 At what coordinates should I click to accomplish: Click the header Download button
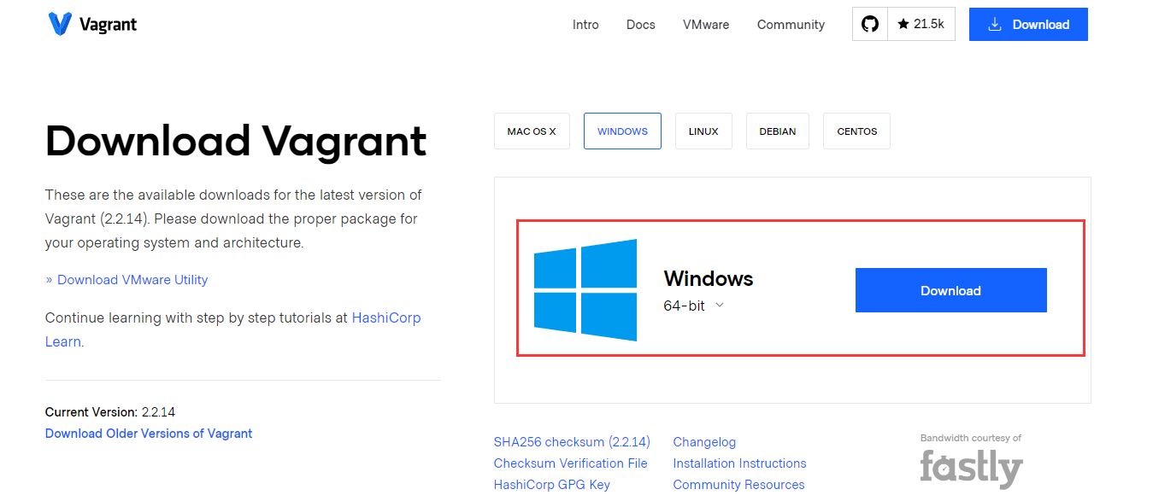coord(1028,24)
